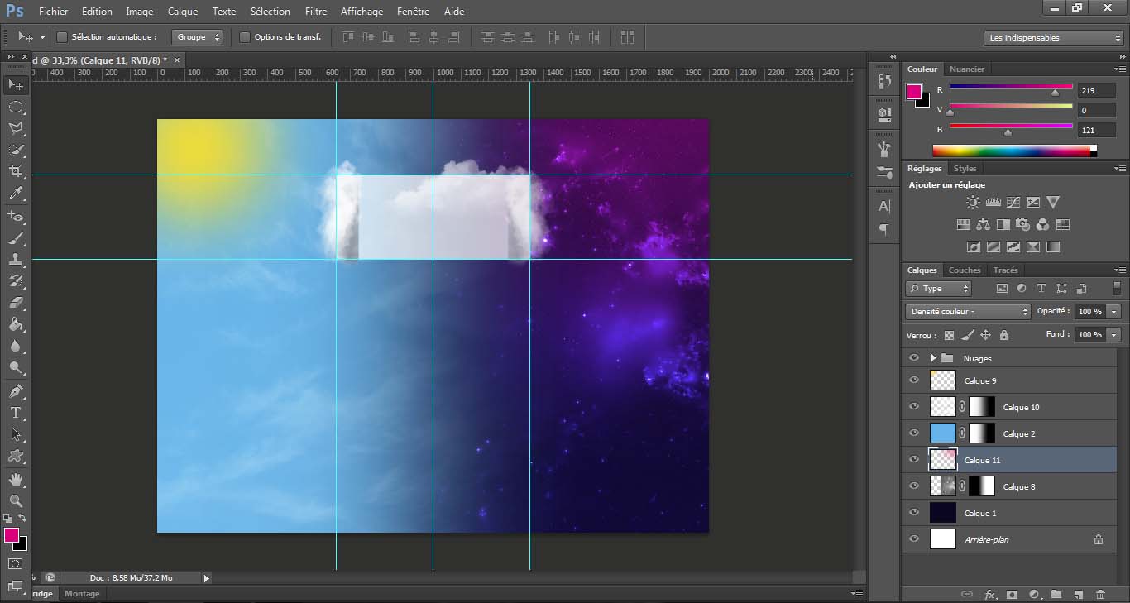
Task: Select the Elliptical Marquee tool
Action: click(16, 107)
